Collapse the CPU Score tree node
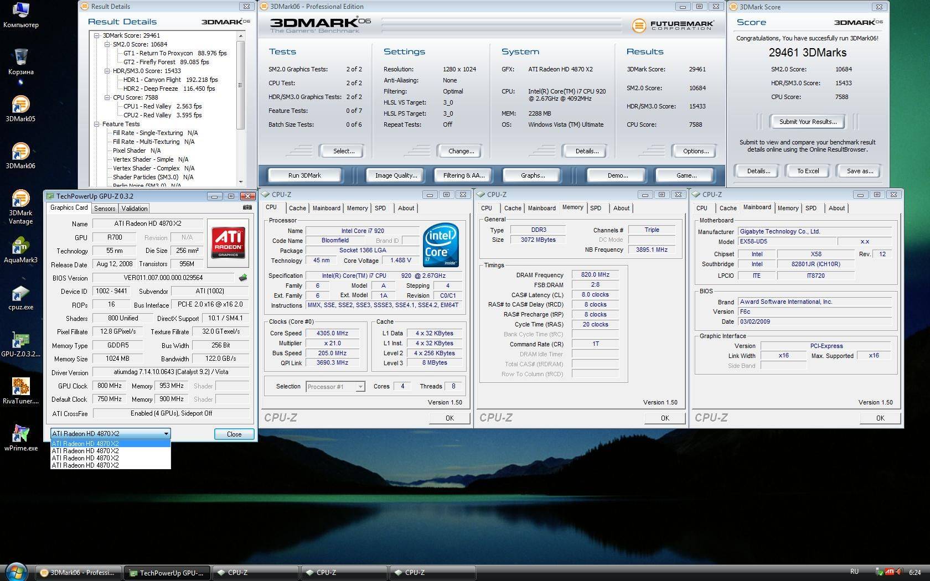 [x=107, y=97]
